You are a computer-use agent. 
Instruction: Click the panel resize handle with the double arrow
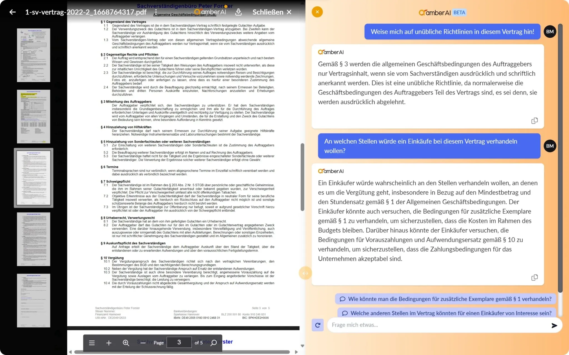click(305, 273)
